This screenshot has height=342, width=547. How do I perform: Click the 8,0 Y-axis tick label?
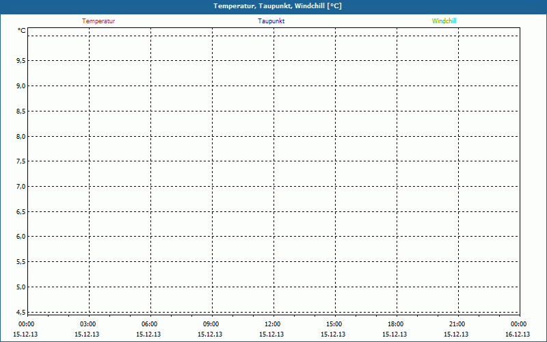pos(21,136)
